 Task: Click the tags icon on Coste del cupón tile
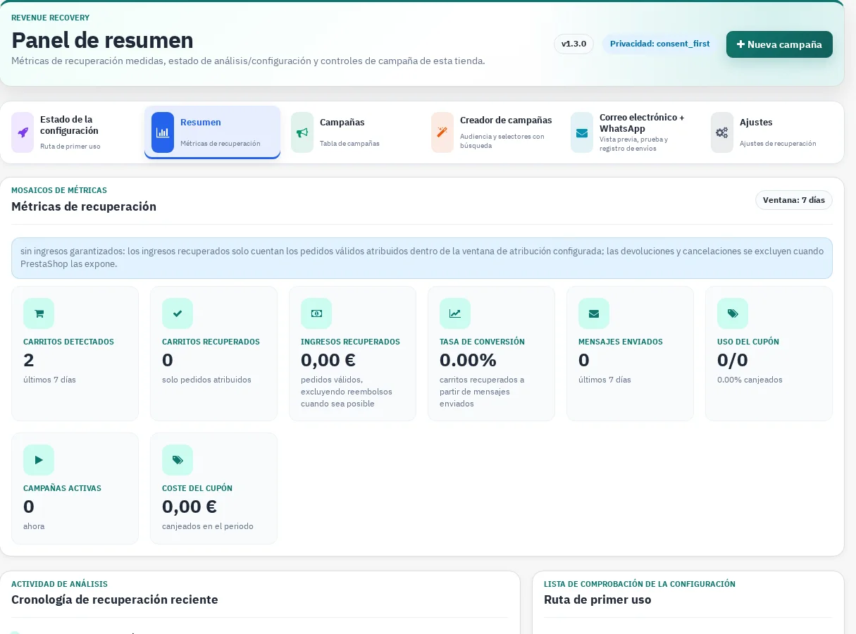178,460
